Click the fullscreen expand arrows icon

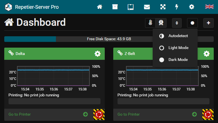[163, 7]
